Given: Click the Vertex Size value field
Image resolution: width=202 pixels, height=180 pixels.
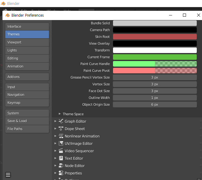Looking at the screenshot, I should [155, 84].
